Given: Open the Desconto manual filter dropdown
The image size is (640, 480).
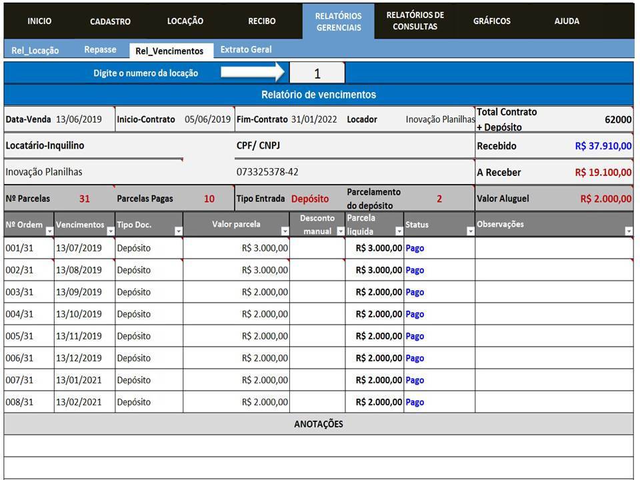Looking at the screenshot, I should pyautogui.click(x=340, y=231).
